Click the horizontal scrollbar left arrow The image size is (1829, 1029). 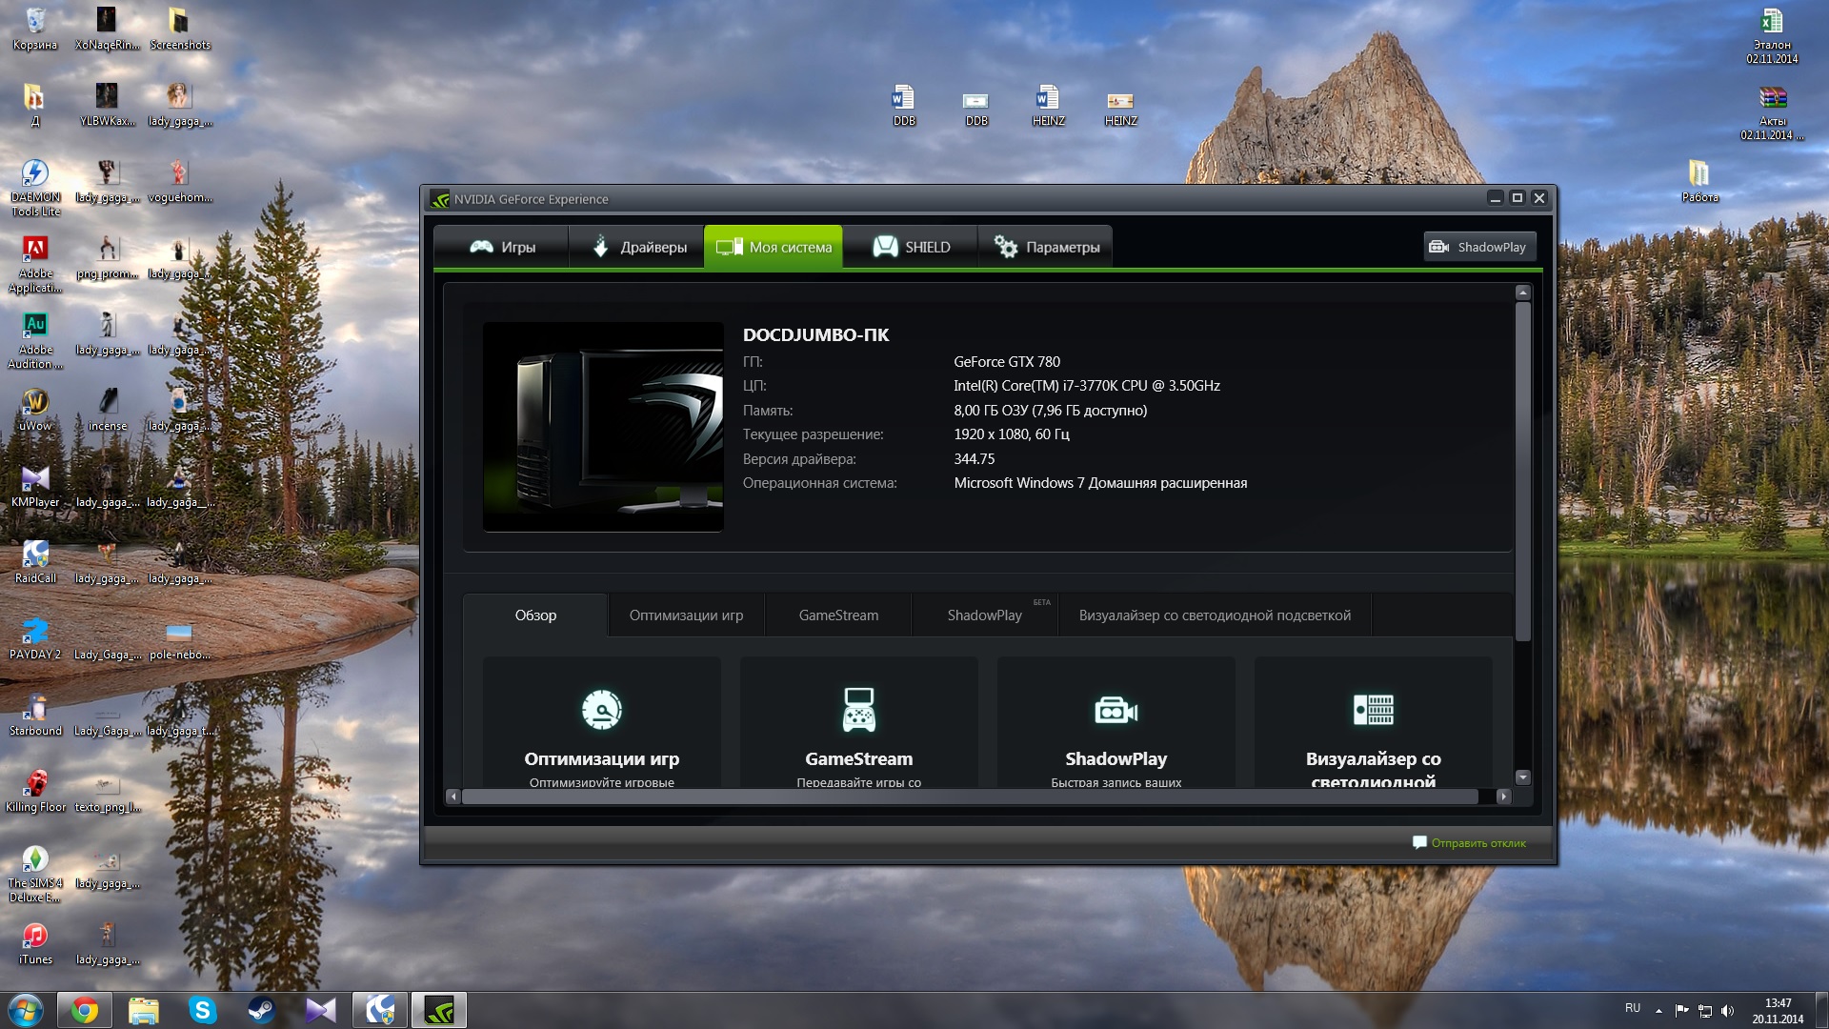453,797
